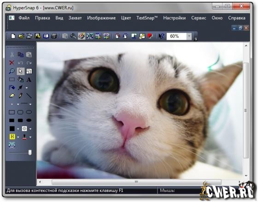Select the Text tool letter A icon
This screenshot has height=202, width=258.
click(x=29, y=80)
